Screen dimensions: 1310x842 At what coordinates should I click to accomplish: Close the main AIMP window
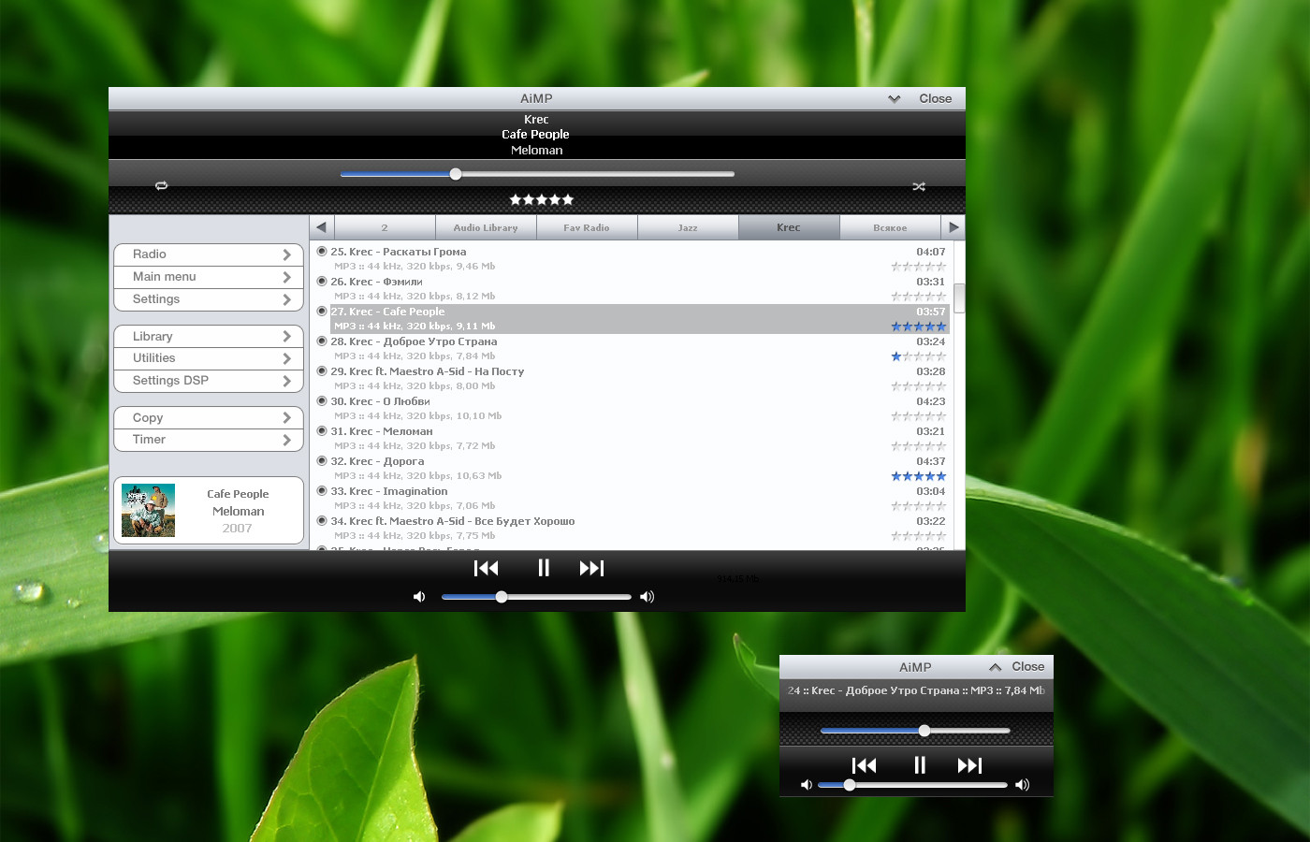tap(936, 98)
